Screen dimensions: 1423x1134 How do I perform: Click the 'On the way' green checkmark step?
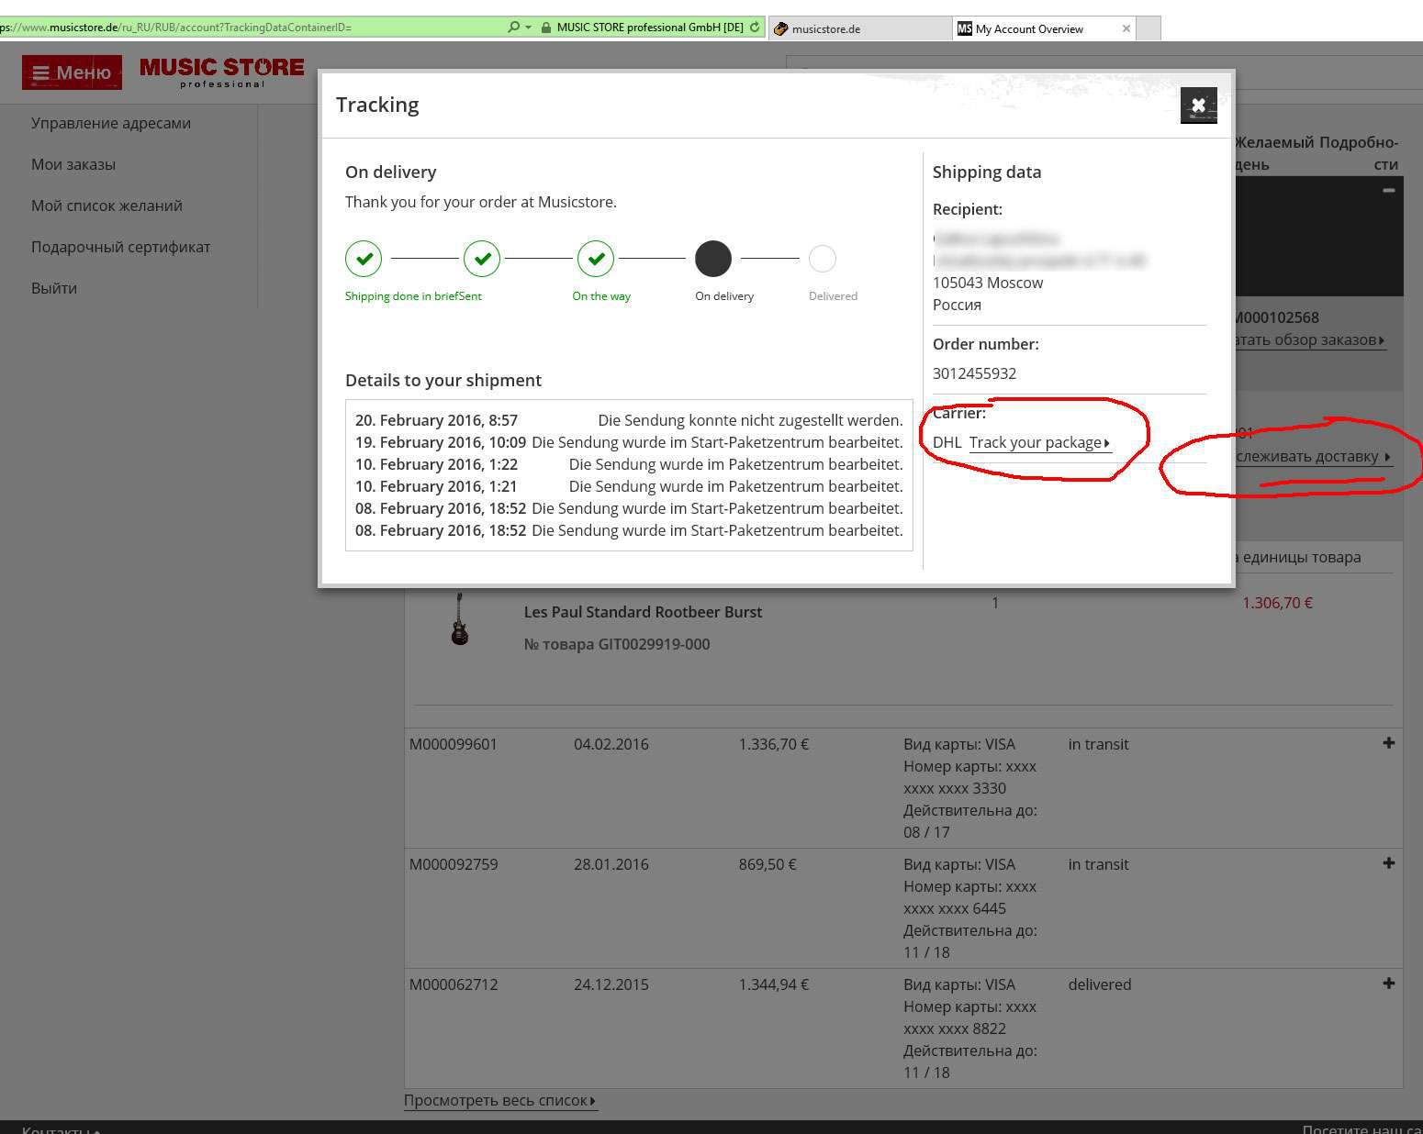click(596, 259)
